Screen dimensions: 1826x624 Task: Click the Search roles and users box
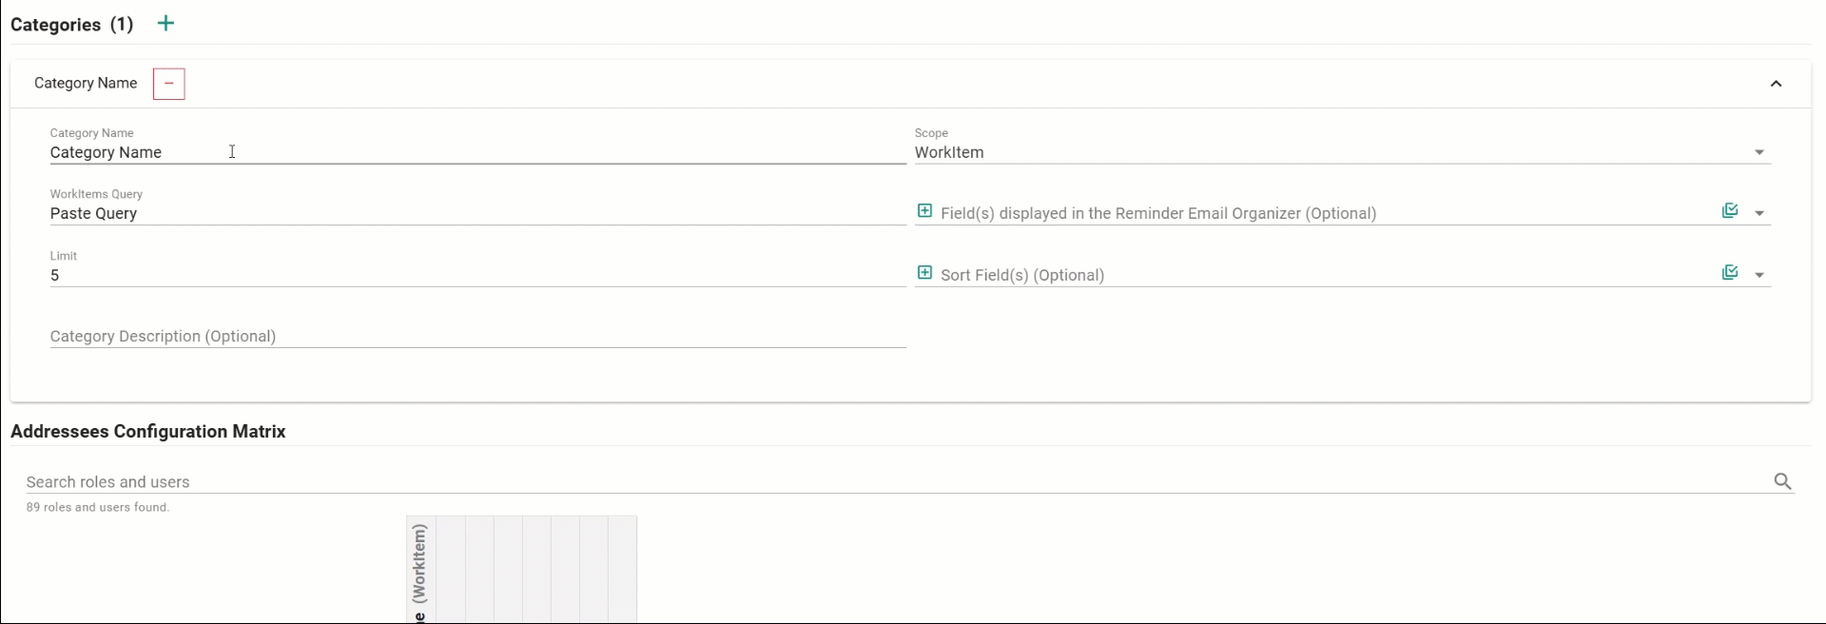pyautogui.click(x=894, y=482)
